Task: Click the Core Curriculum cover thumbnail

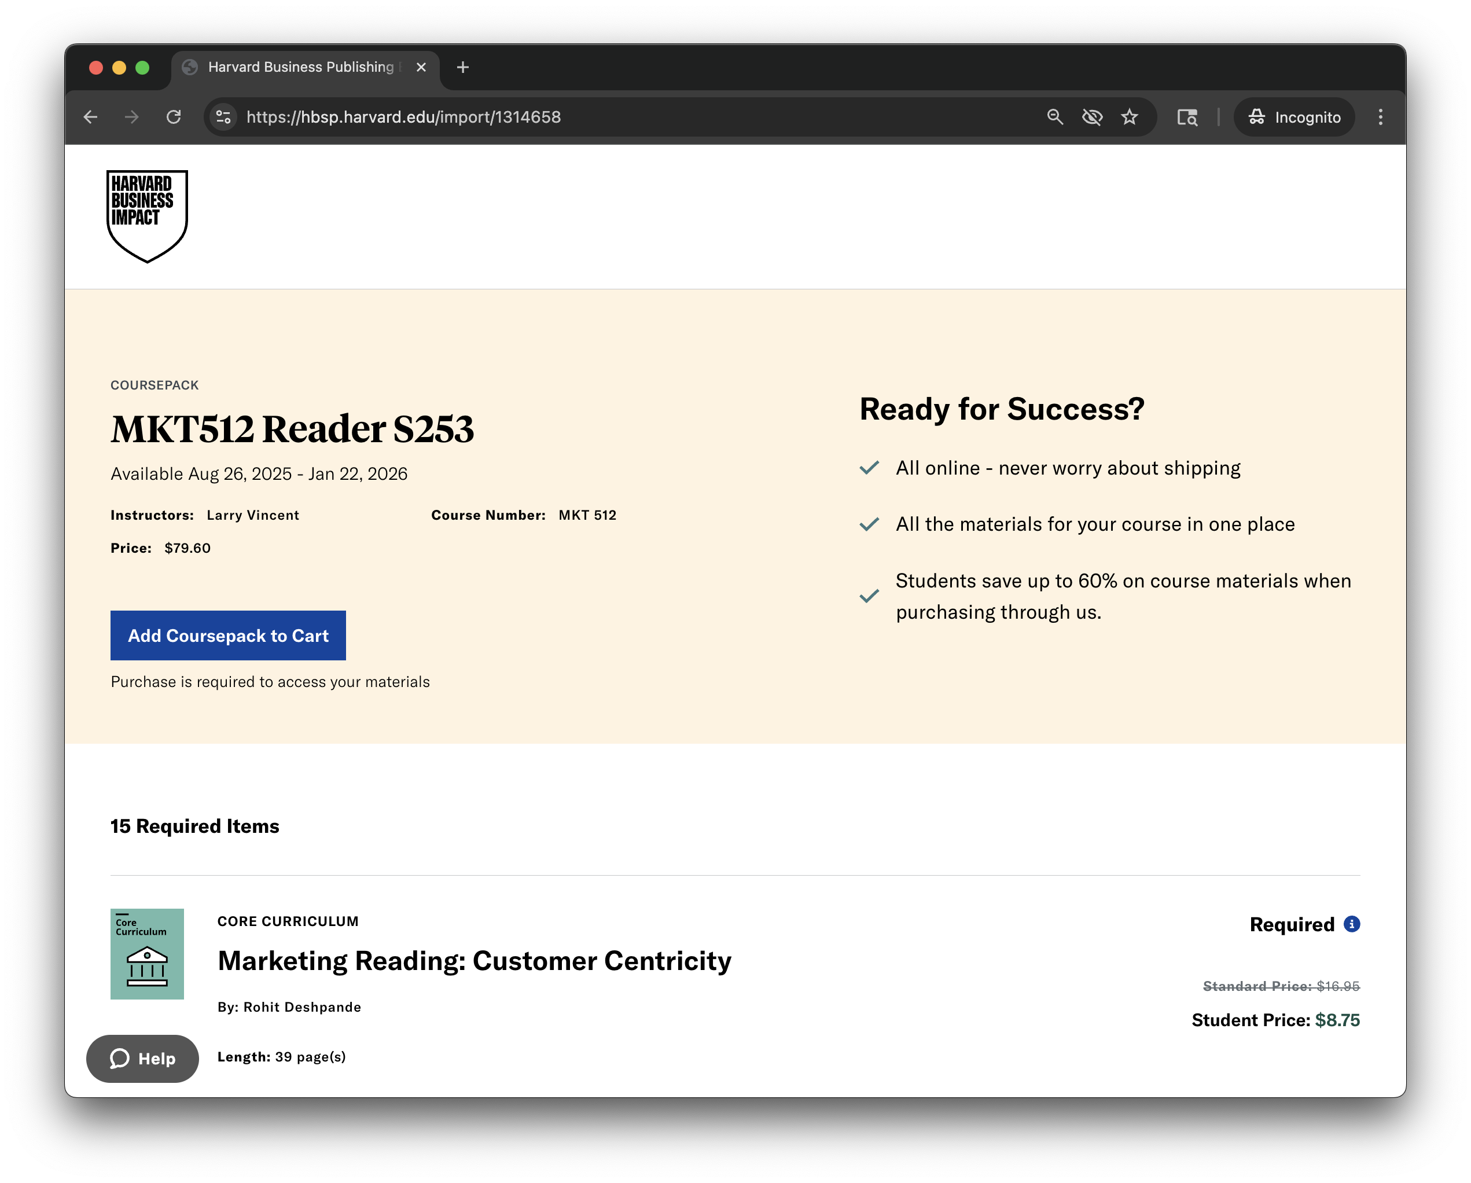Action: click(x=146, y=954)
